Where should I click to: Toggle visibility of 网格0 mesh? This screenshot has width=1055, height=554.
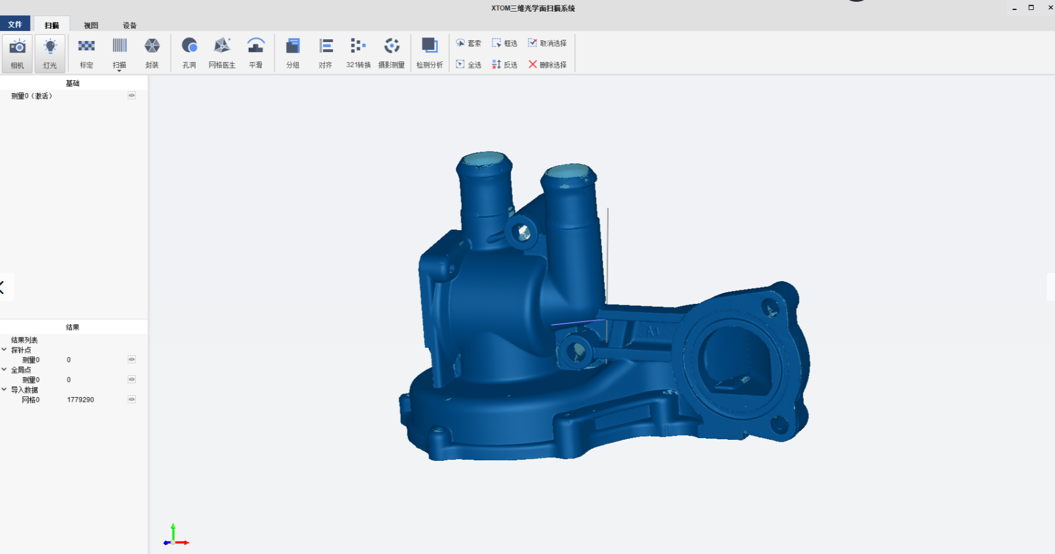pos(132,399)
